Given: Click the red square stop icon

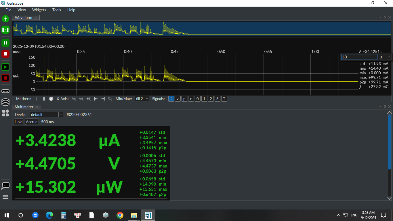Looking at the screenshot, I should tap(5, 54).
